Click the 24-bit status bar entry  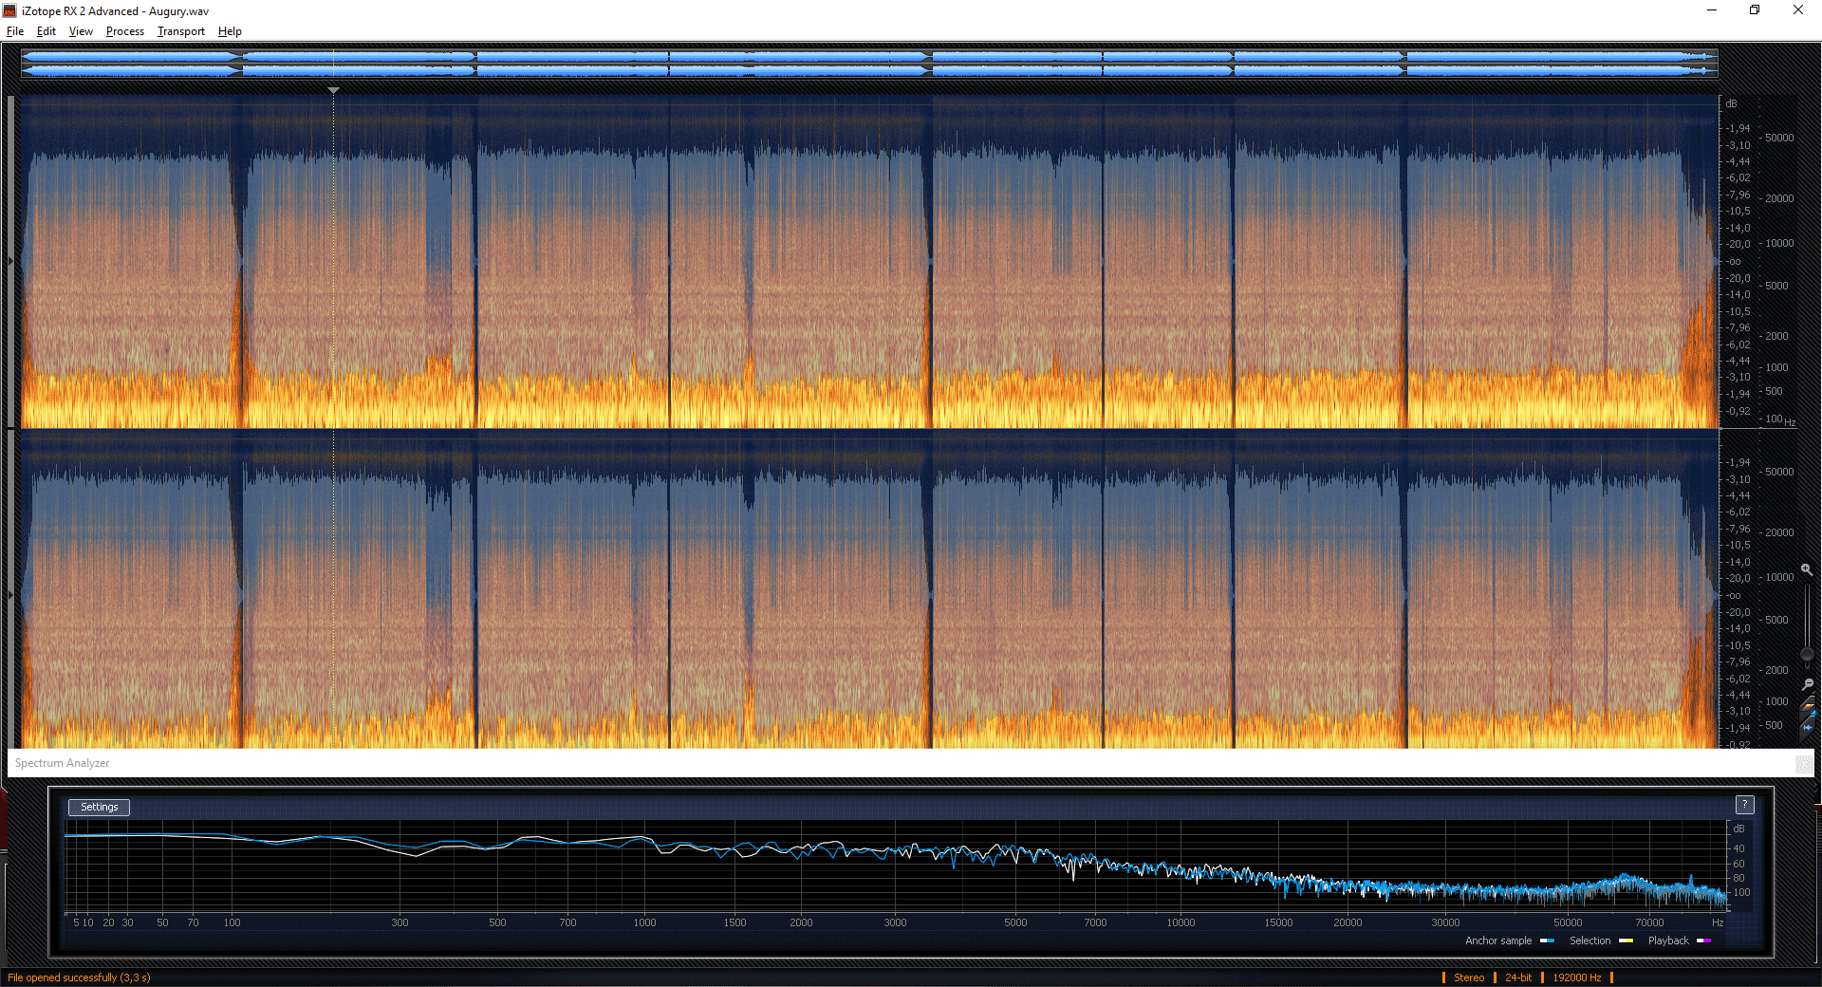click(1518, 978)
